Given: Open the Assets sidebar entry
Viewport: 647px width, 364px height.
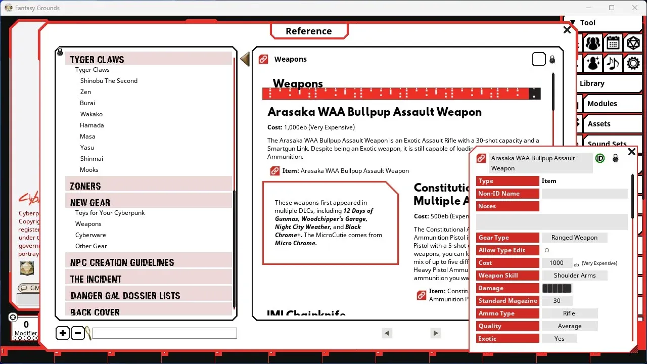Looking at the screenshot, I should (x=612, y=124).
